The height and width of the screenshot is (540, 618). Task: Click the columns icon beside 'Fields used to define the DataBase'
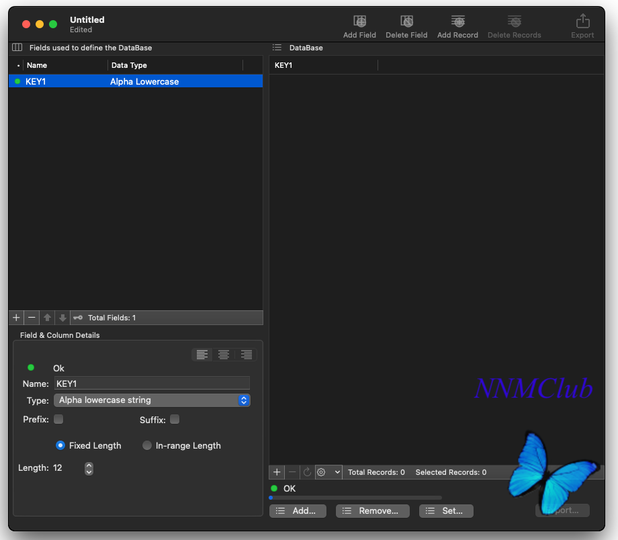17,47
